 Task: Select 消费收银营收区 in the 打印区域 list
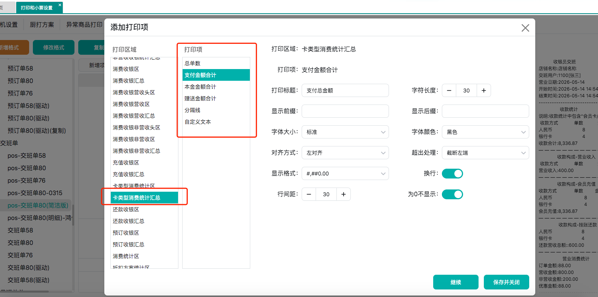tap(144, 104)
